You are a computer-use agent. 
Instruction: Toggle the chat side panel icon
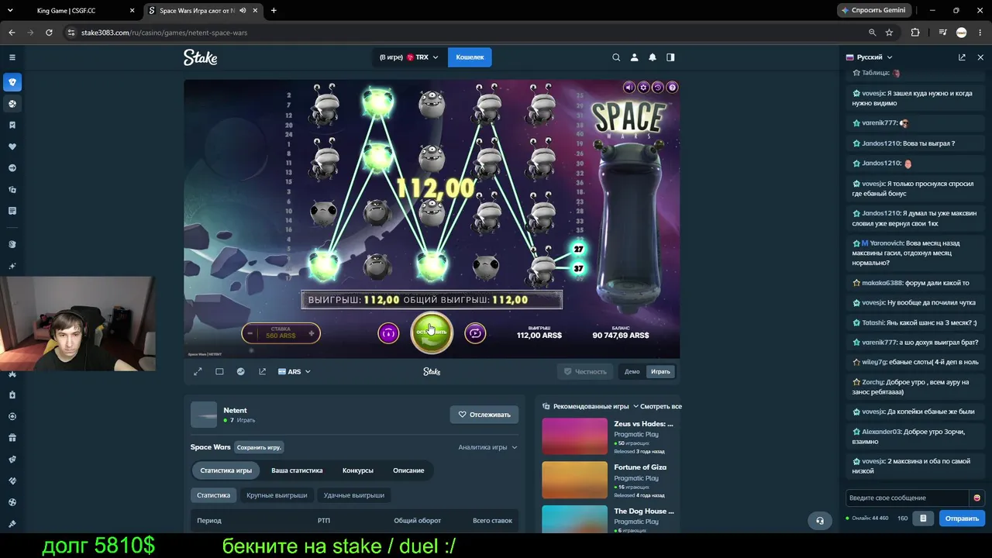coord(670,57)
